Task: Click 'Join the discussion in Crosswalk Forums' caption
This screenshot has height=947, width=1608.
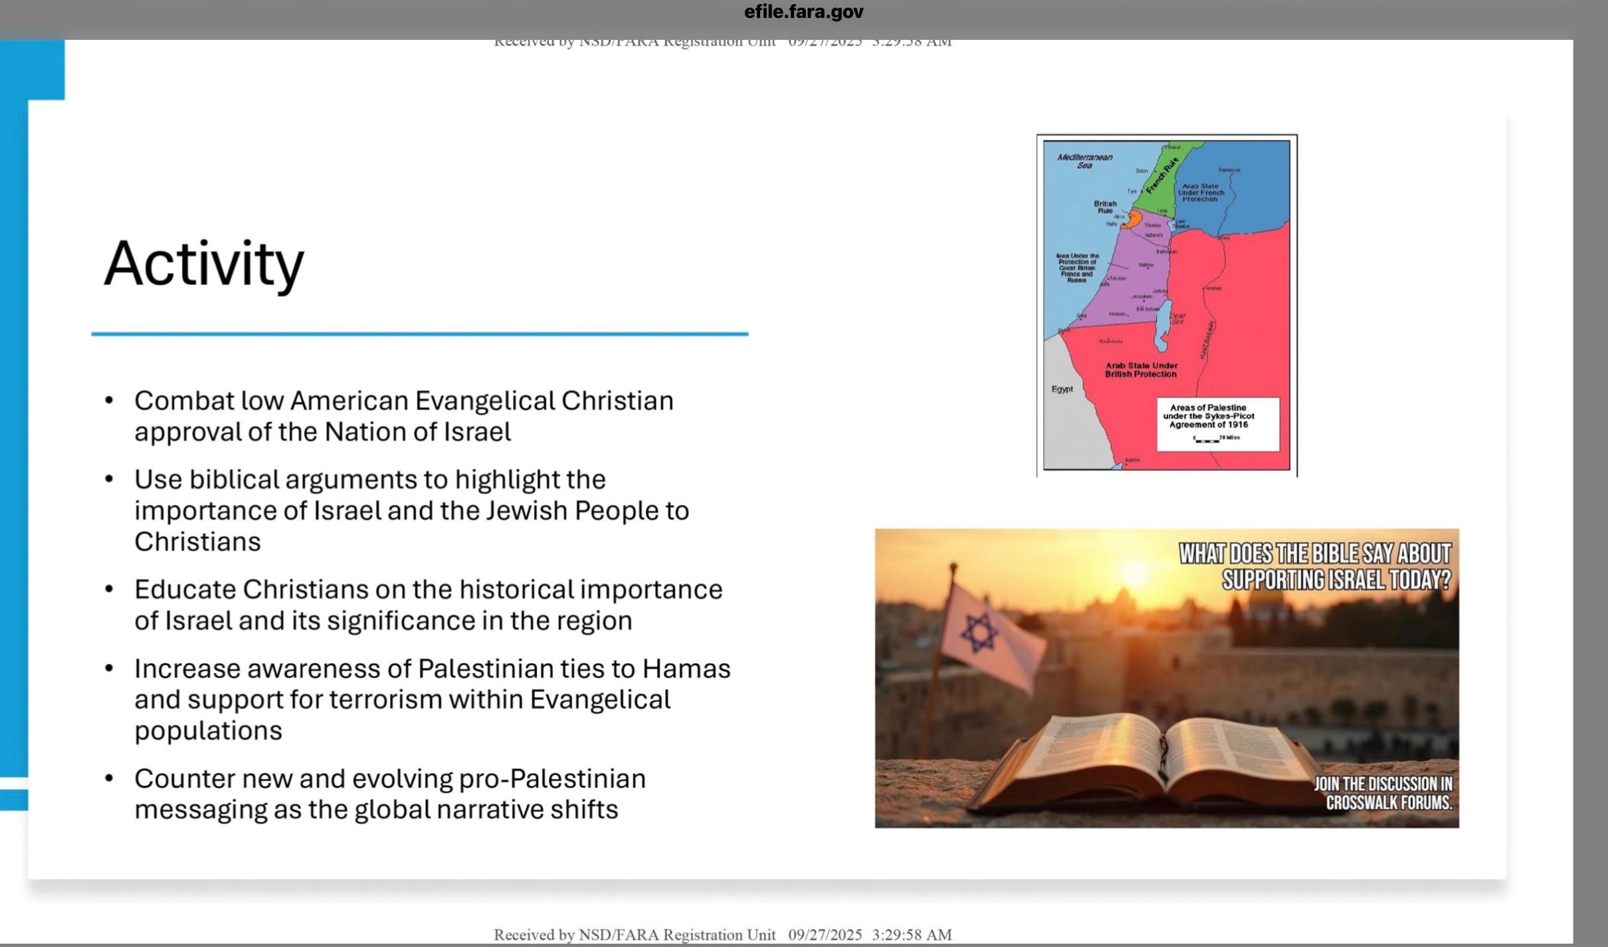Action: click(1383, 793)
